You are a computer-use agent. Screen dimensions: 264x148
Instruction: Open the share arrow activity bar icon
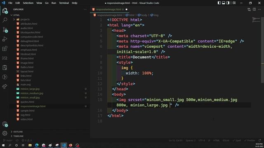tap(5, 86)
